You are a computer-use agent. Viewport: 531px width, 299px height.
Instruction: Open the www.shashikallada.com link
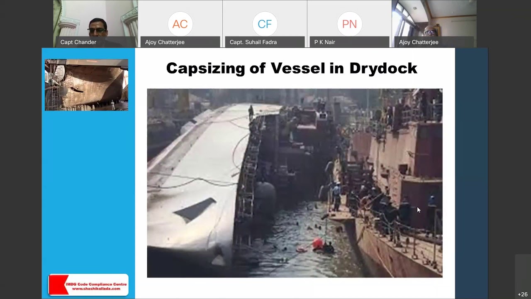(96, 289)
